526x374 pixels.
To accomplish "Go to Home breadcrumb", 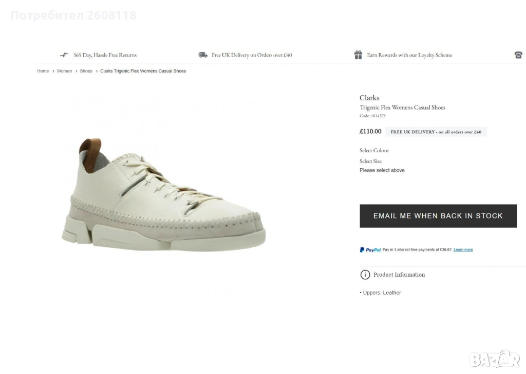I will pyautogui.click(x=43, y=71).
